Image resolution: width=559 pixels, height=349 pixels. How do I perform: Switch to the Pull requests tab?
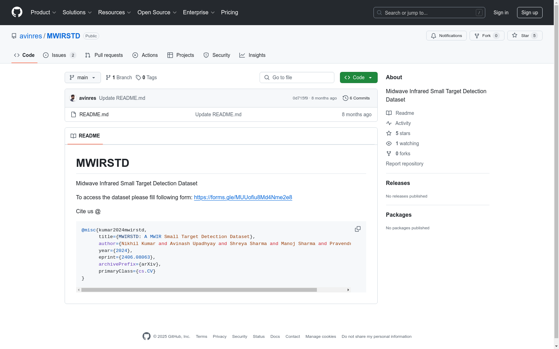[x=104, y=55]
